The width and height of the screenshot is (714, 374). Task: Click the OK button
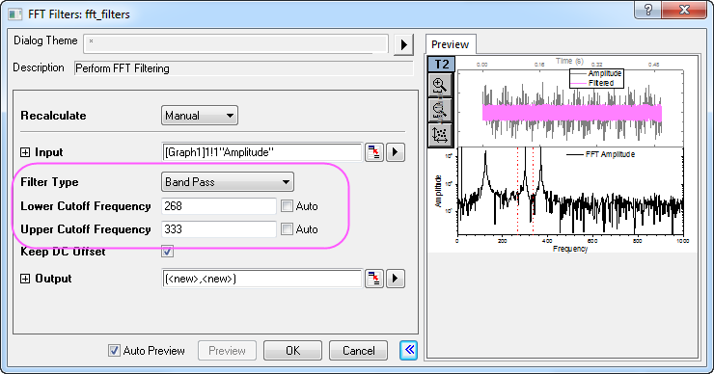[292, 350]
